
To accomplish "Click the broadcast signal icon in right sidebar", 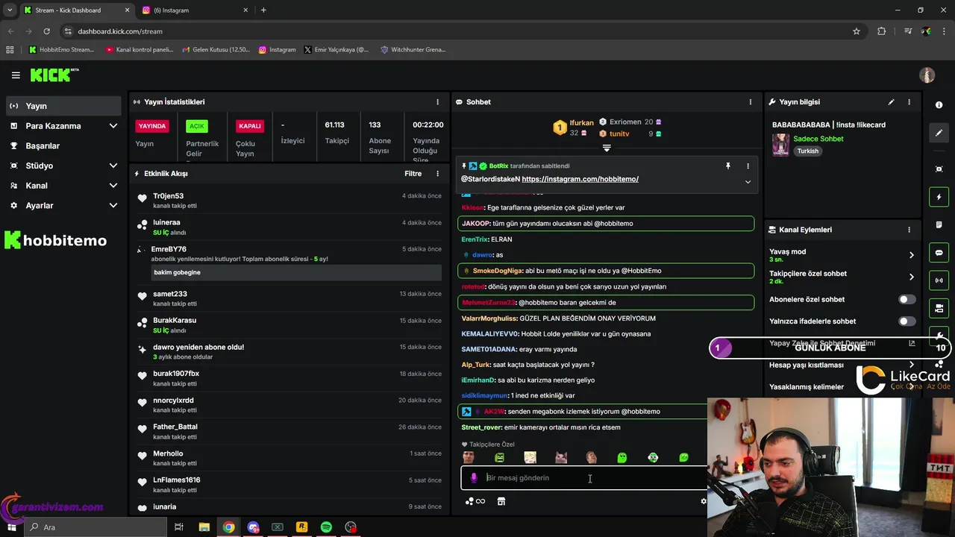I will (x=939, y=280).
